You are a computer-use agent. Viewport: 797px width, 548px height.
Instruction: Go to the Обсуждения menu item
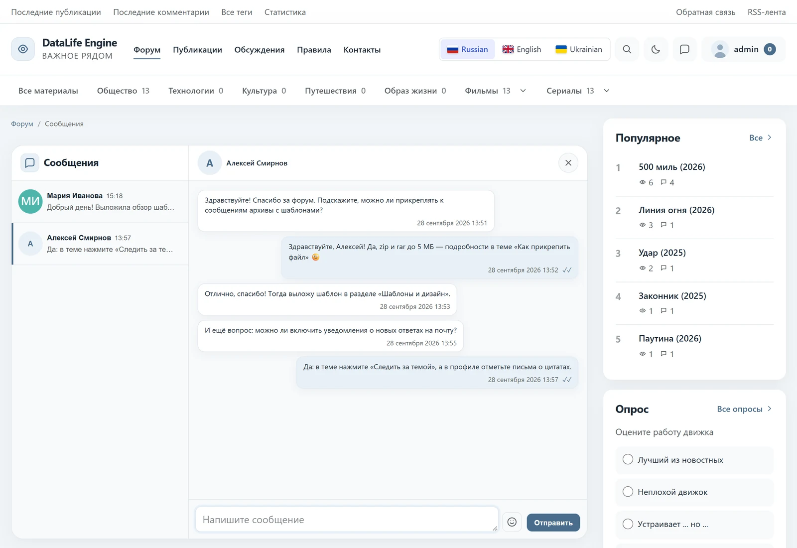coord(260,50)
